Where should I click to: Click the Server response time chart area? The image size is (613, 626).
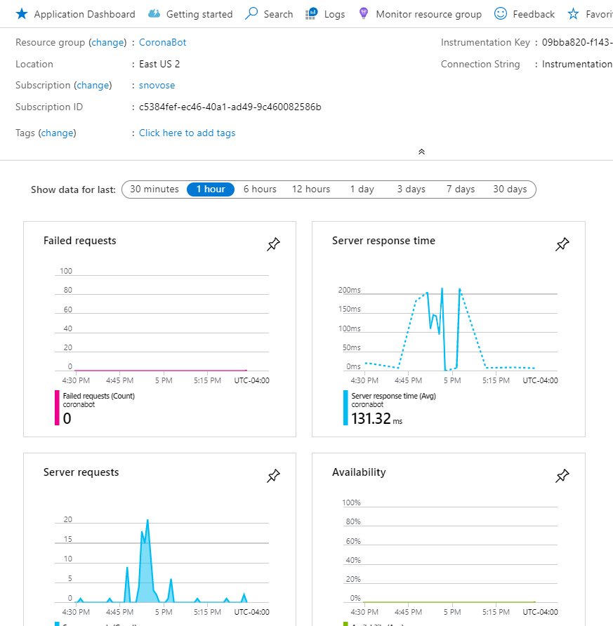(450, 329)
